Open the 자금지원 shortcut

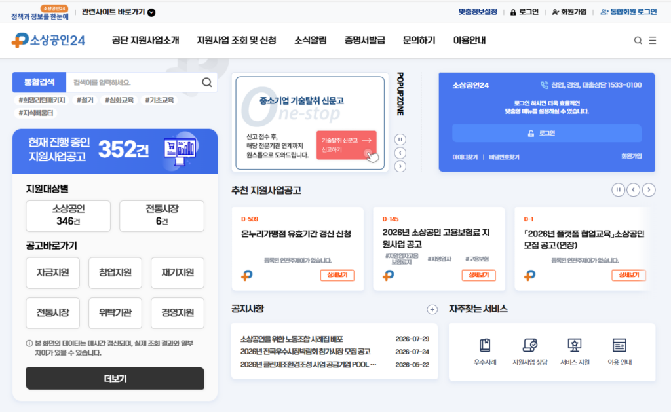(x=52, y=273)
